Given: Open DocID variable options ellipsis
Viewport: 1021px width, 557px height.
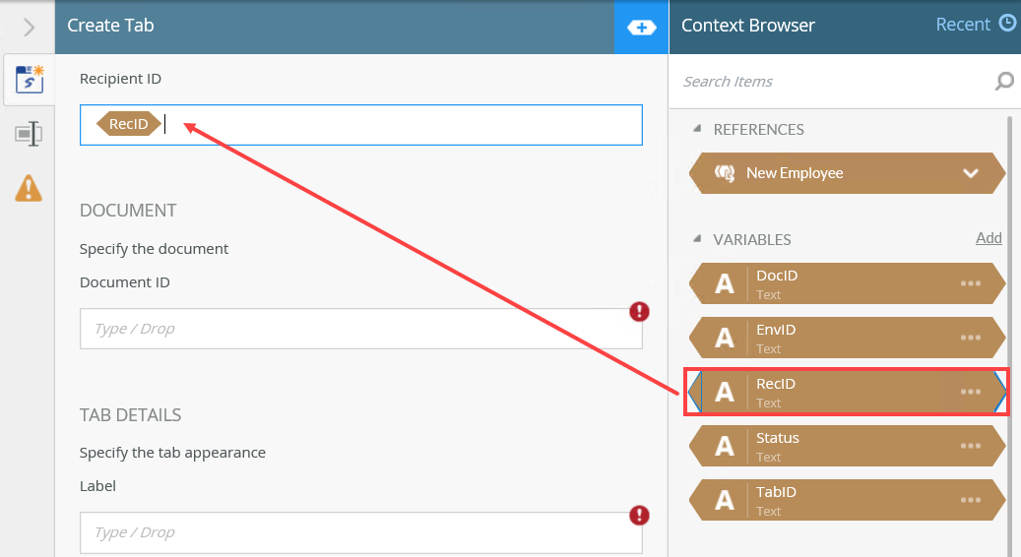Looking at the screenshot, I should coord(971,283).
